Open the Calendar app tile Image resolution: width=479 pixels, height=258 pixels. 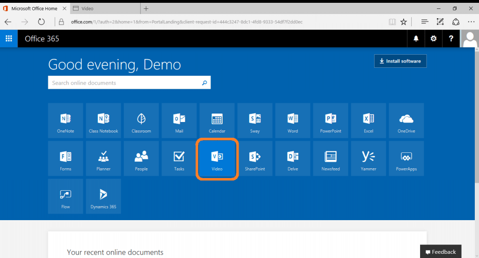click(217, 121)
